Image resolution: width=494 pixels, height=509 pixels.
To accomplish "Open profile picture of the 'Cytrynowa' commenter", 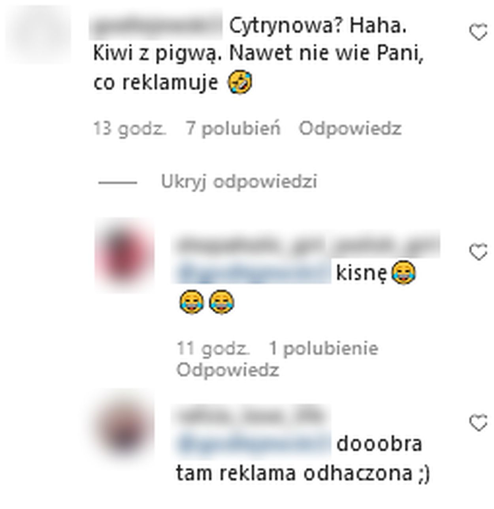I will [38, 34].
